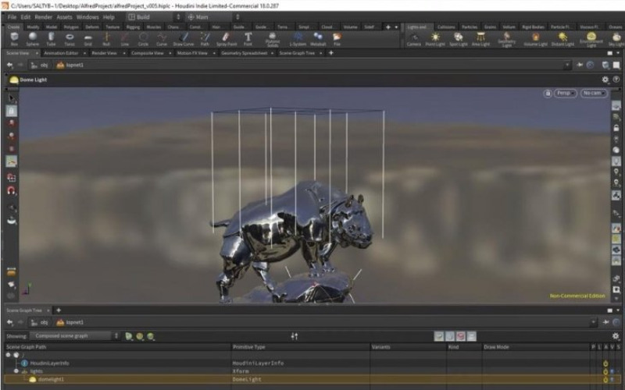Open the Persp view dropdown
Screen dimensions: 625x390
pyautogui.click(x=565, y=93)
